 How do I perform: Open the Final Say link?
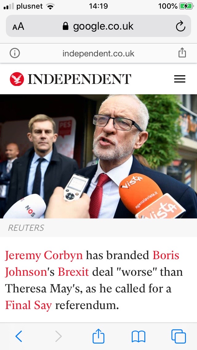click(x=28, y=305)
